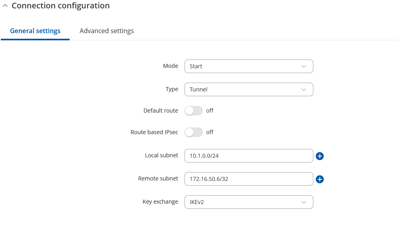
Task: Focus the Remote subnet input field
Action: 249,179
